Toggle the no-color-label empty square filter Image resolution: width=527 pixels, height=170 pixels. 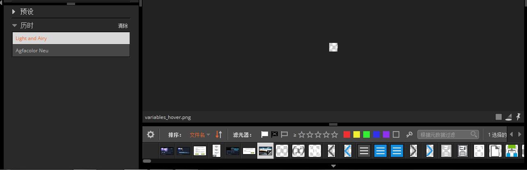396,134
